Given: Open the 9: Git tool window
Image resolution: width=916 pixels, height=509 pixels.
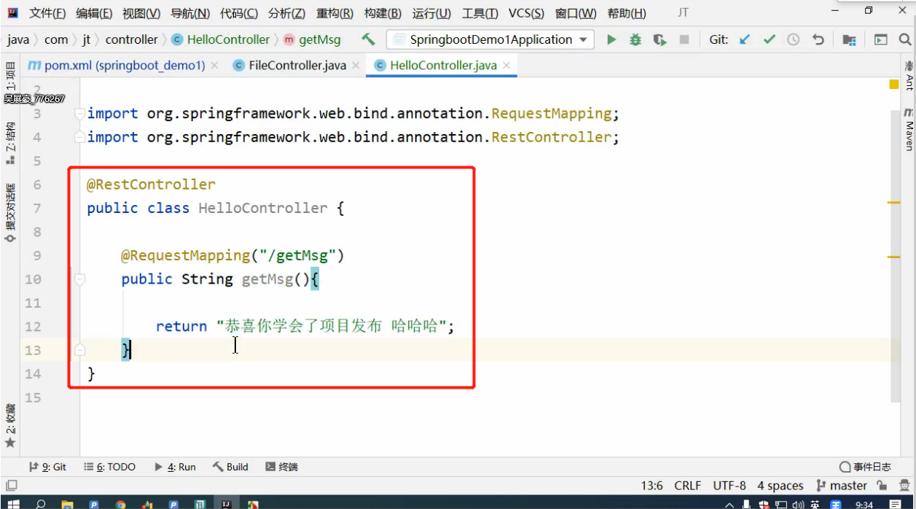Looking at the screenshot, I should [47, 467].
